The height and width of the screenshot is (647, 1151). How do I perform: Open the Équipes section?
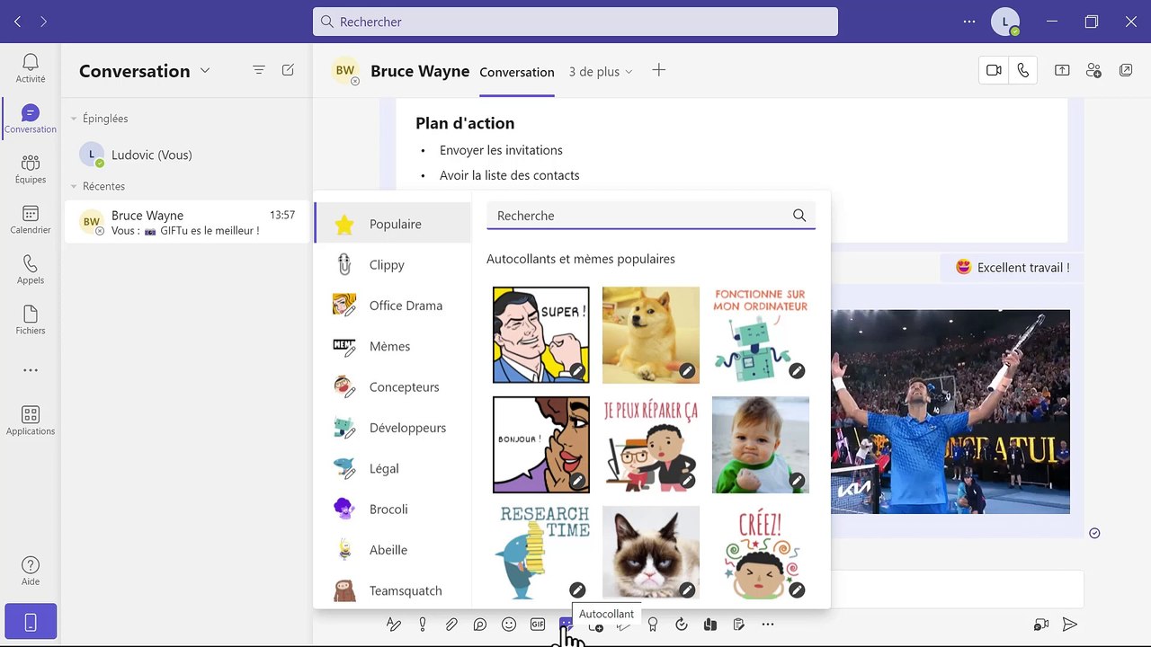coord(31,169)
